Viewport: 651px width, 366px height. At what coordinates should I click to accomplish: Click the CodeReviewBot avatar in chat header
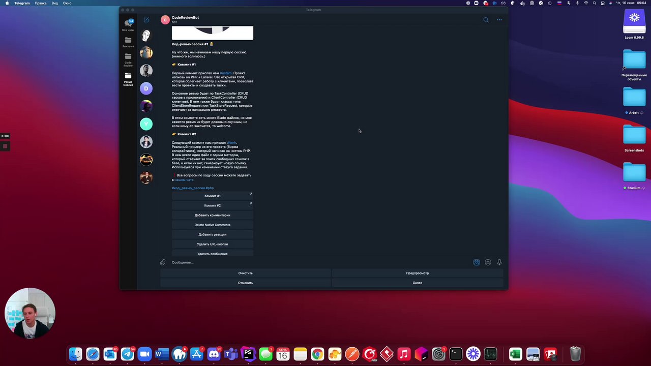click(x=165, y=20)
